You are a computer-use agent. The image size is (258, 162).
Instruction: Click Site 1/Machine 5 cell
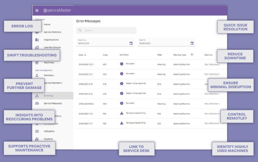pyautogui.click(x=212, y=74)
